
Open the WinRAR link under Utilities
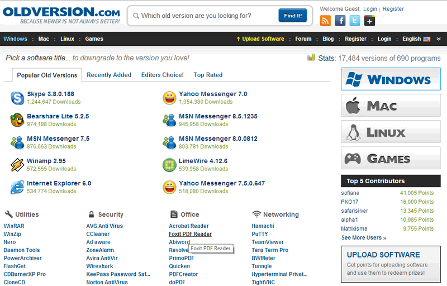tap(14, 226)
